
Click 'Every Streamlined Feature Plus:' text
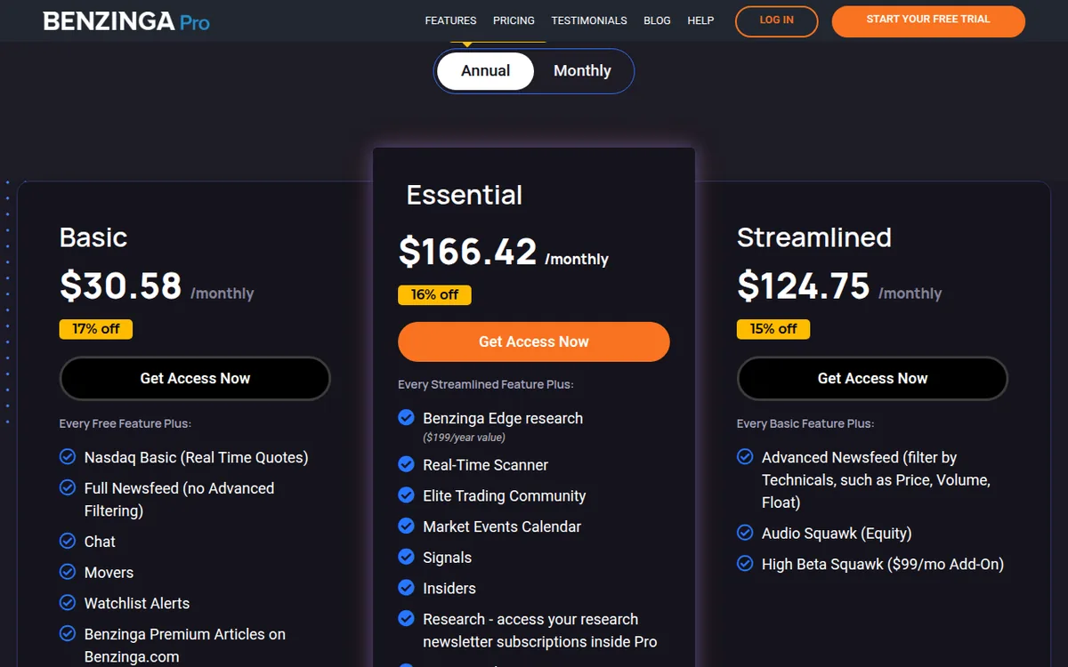click(x=486, y=384)
